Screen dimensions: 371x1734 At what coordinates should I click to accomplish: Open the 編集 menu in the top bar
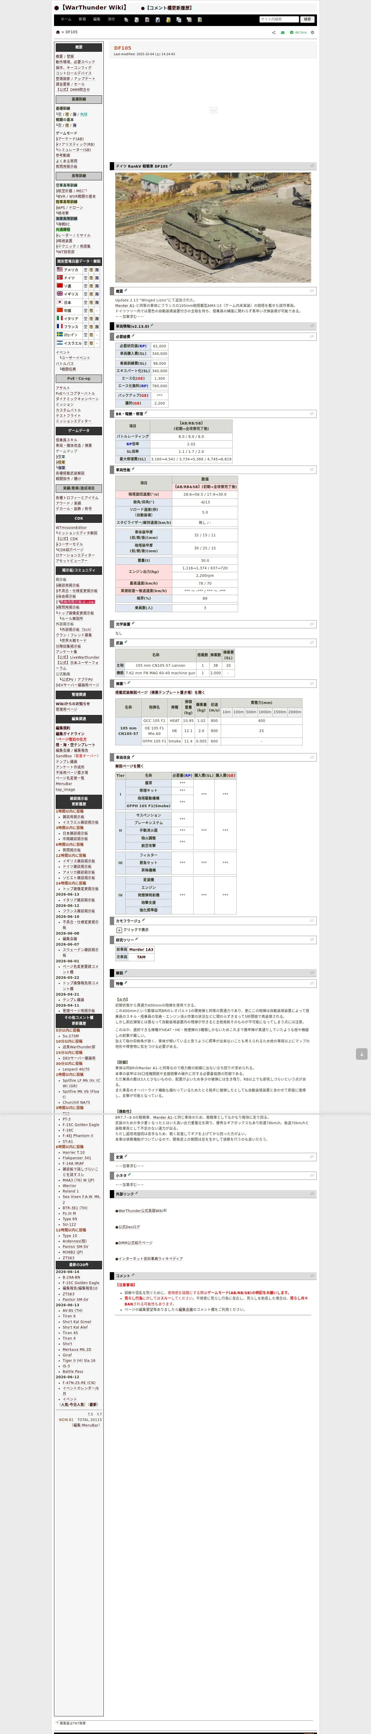point(97,20)
